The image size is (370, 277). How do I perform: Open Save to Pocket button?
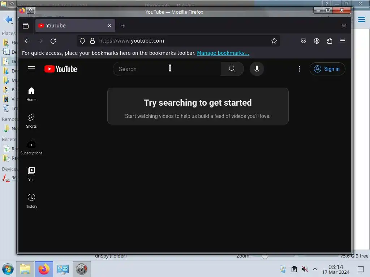tap(304, 41)
